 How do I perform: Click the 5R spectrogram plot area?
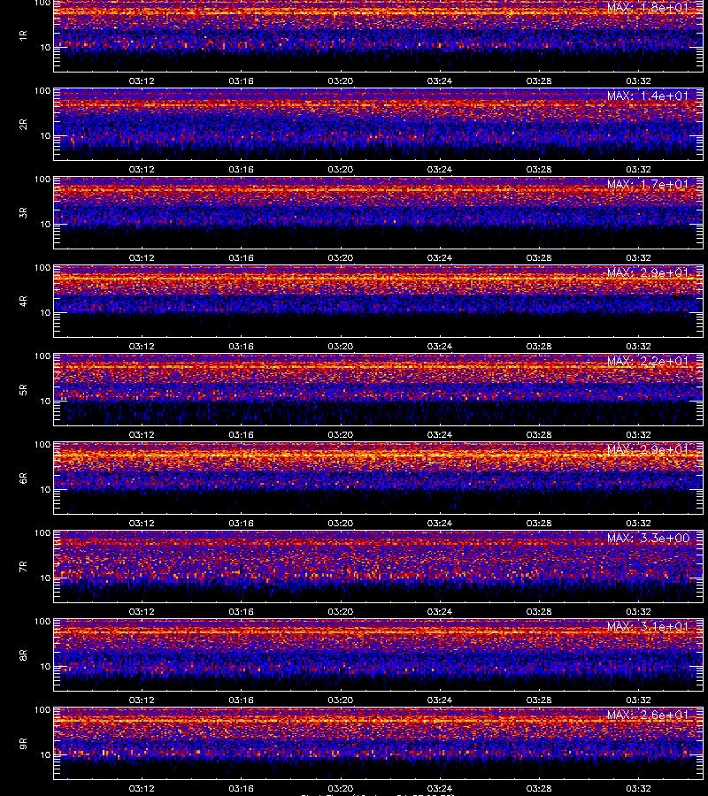pos(379,390)
